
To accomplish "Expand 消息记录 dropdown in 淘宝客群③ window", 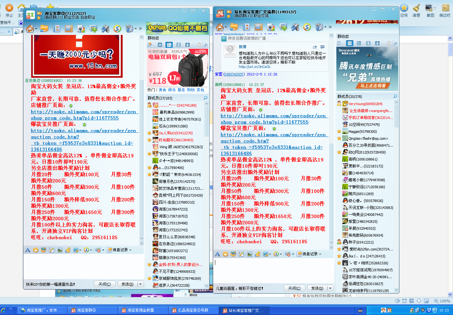I will tap(130, 250).
